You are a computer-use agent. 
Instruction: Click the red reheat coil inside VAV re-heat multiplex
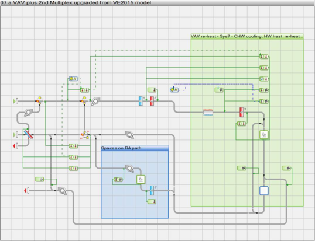tap(241, 112)
